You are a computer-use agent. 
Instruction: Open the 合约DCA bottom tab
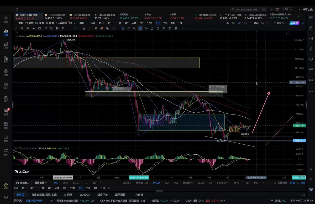pos(85,195)
